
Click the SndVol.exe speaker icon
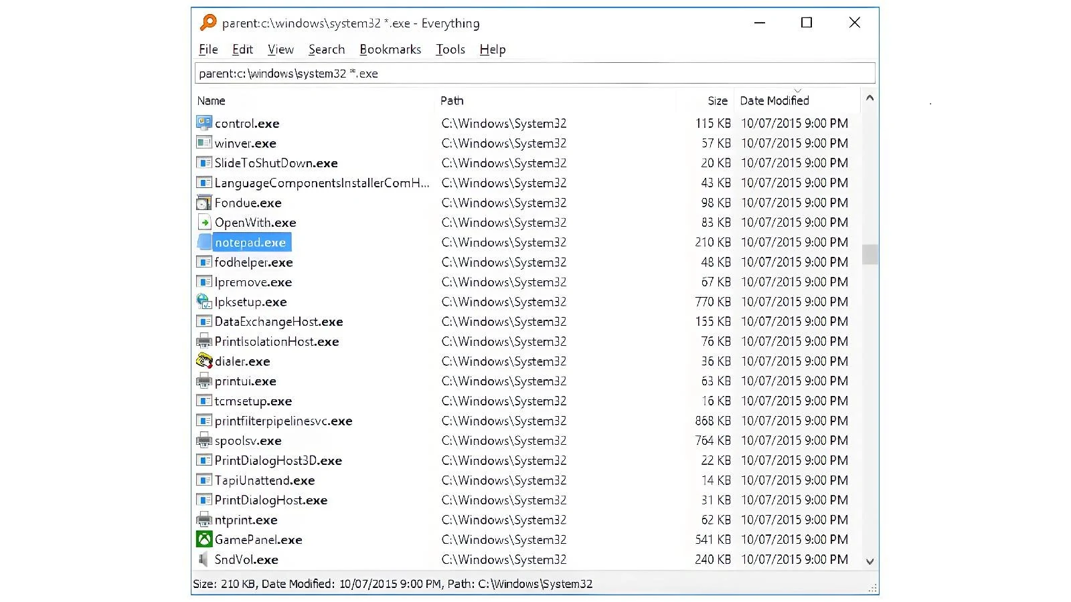pyautogui.click(x=204, y=559)
